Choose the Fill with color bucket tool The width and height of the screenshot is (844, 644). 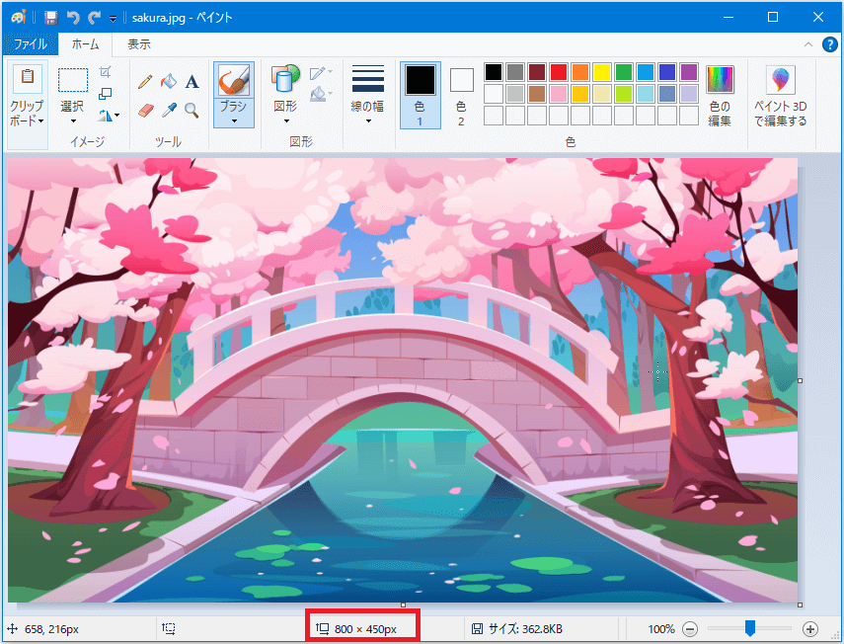(x=169, y=82)
